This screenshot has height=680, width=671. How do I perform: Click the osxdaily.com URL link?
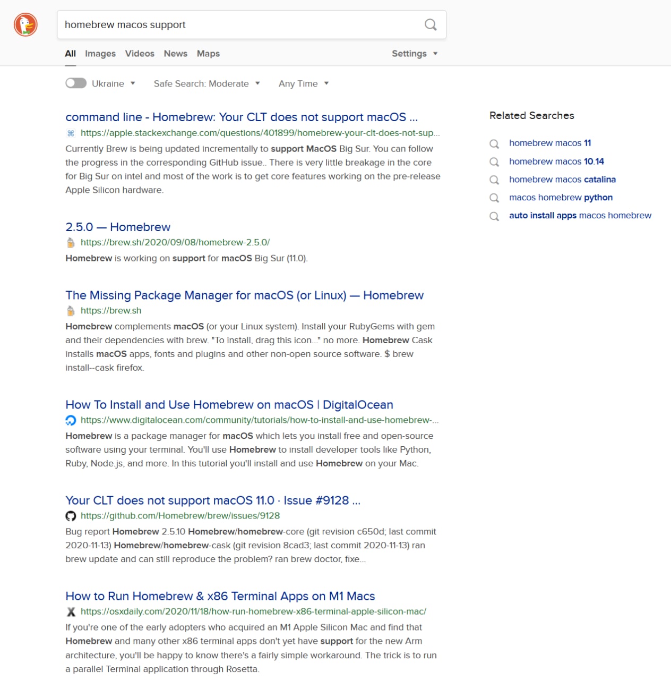point(253,611)
